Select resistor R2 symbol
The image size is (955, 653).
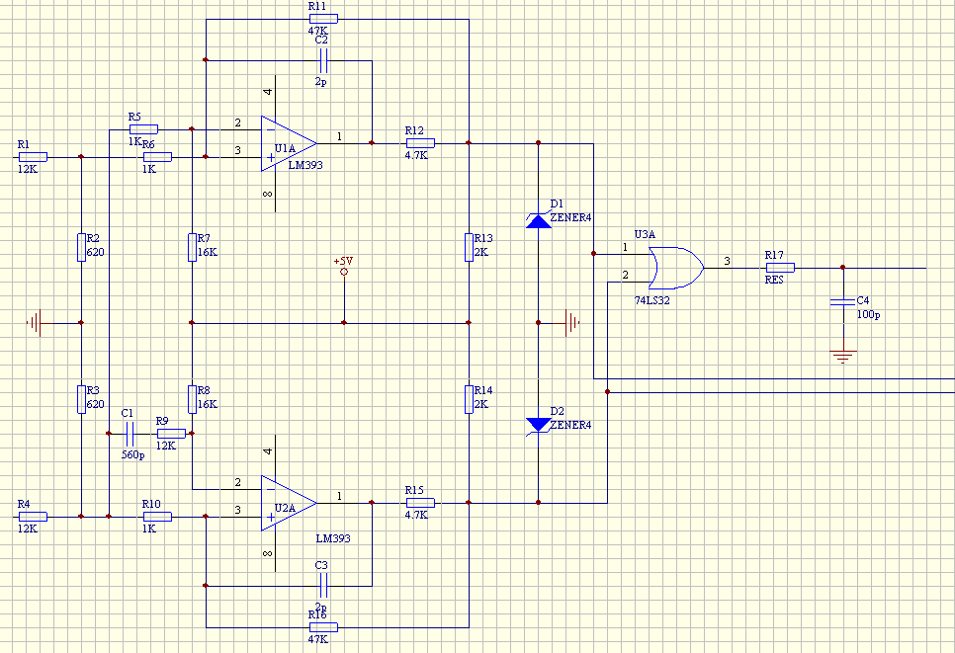[81, 247]
